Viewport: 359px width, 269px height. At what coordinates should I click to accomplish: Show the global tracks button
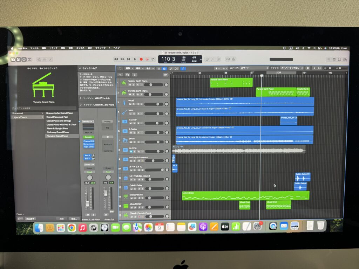pos(165,75)
